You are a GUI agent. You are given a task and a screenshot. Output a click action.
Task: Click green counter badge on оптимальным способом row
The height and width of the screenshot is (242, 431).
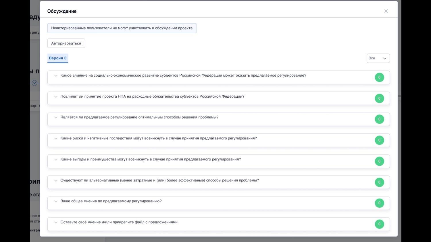(379, 119)
